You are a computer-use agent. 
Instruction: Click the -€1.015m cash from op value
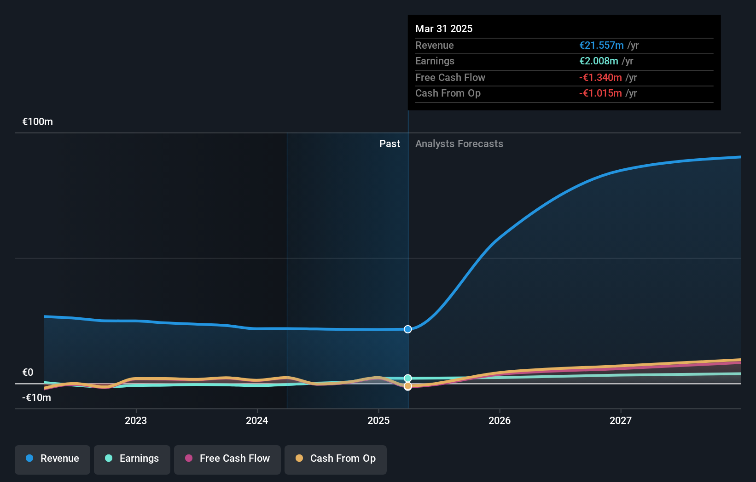(x=600, y=93)
